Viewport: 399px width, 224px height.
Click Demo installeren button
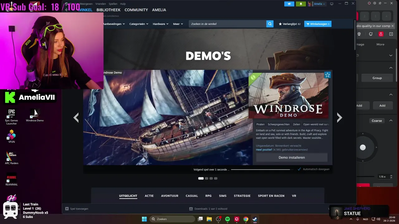click(x=292, y=157)
